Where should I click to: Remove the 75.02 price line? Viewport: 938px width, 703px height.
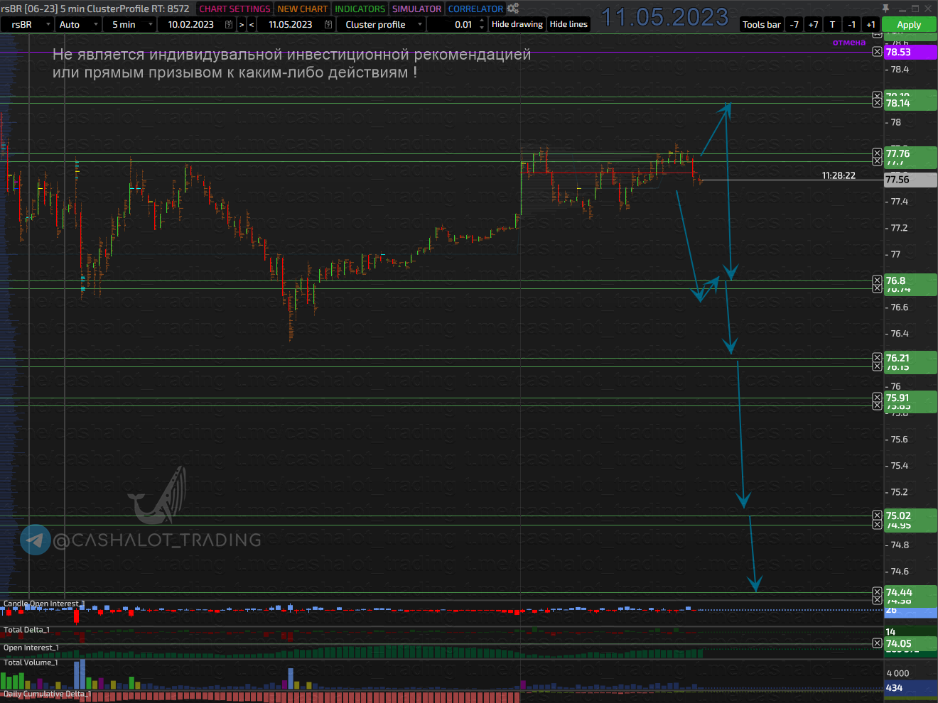pos(877,516)
